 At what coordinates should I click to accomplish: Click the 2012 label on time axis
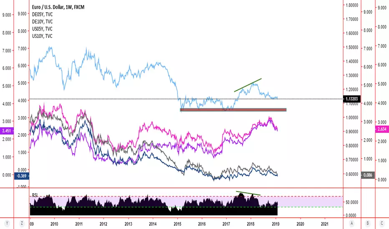(x=104, y=224)
